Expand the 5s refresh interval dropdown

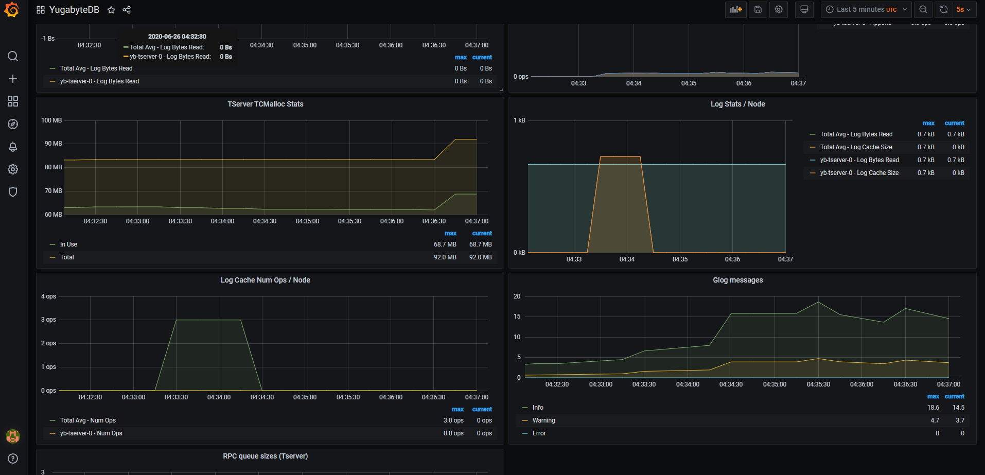[963, 10]
